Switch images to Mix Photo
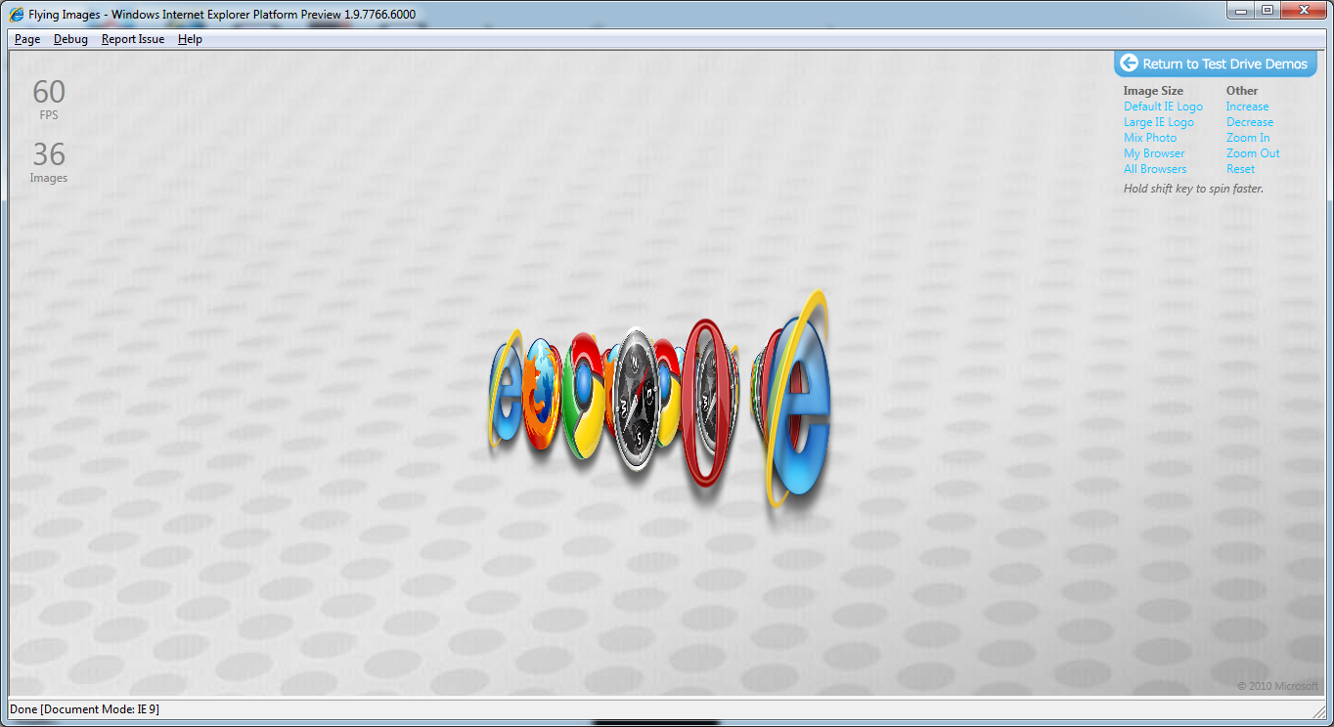Screen dimensions: 1334x727 [1150, 138]
